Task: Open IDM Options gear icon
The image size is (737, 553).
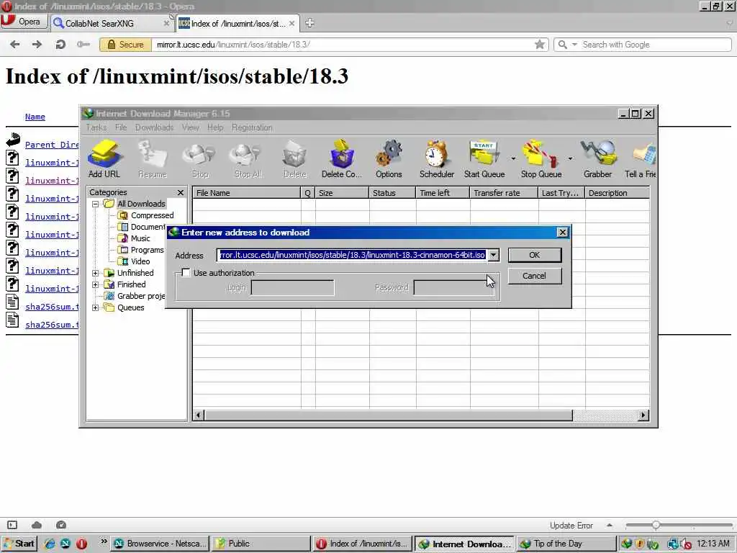Action: [x=389, y=159]
